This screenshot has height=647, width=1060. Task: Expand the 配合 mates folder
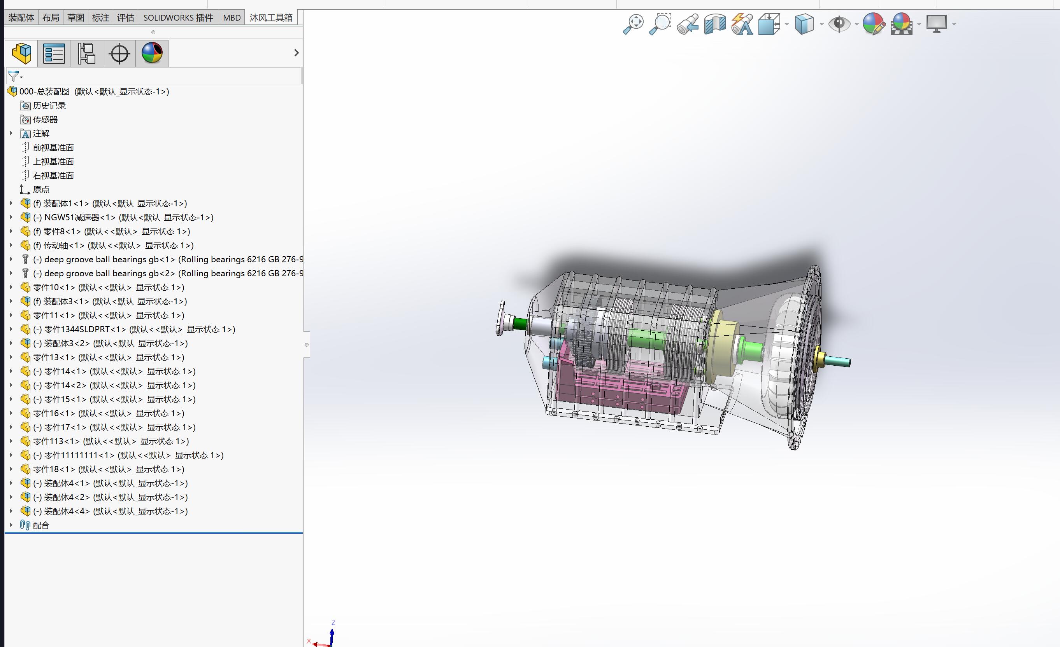tap(11, 525)
